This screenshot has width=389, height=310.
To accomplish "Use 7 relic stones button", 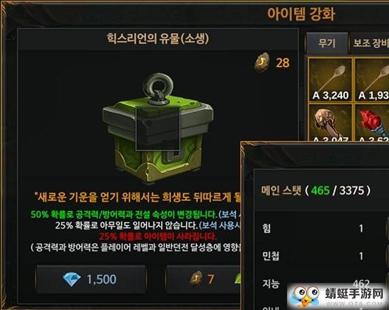I will coord(203,279).
